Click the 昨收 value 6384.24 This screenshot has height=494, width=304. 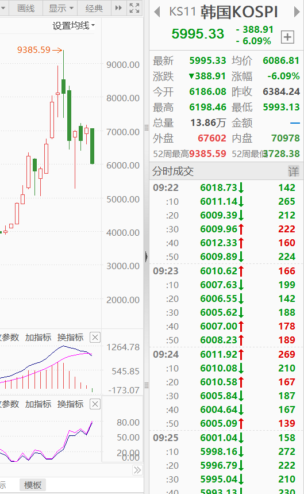coord(281,91)
